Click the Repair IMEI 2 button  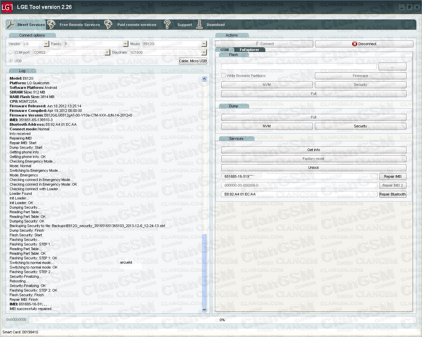[x=393, y=185]
